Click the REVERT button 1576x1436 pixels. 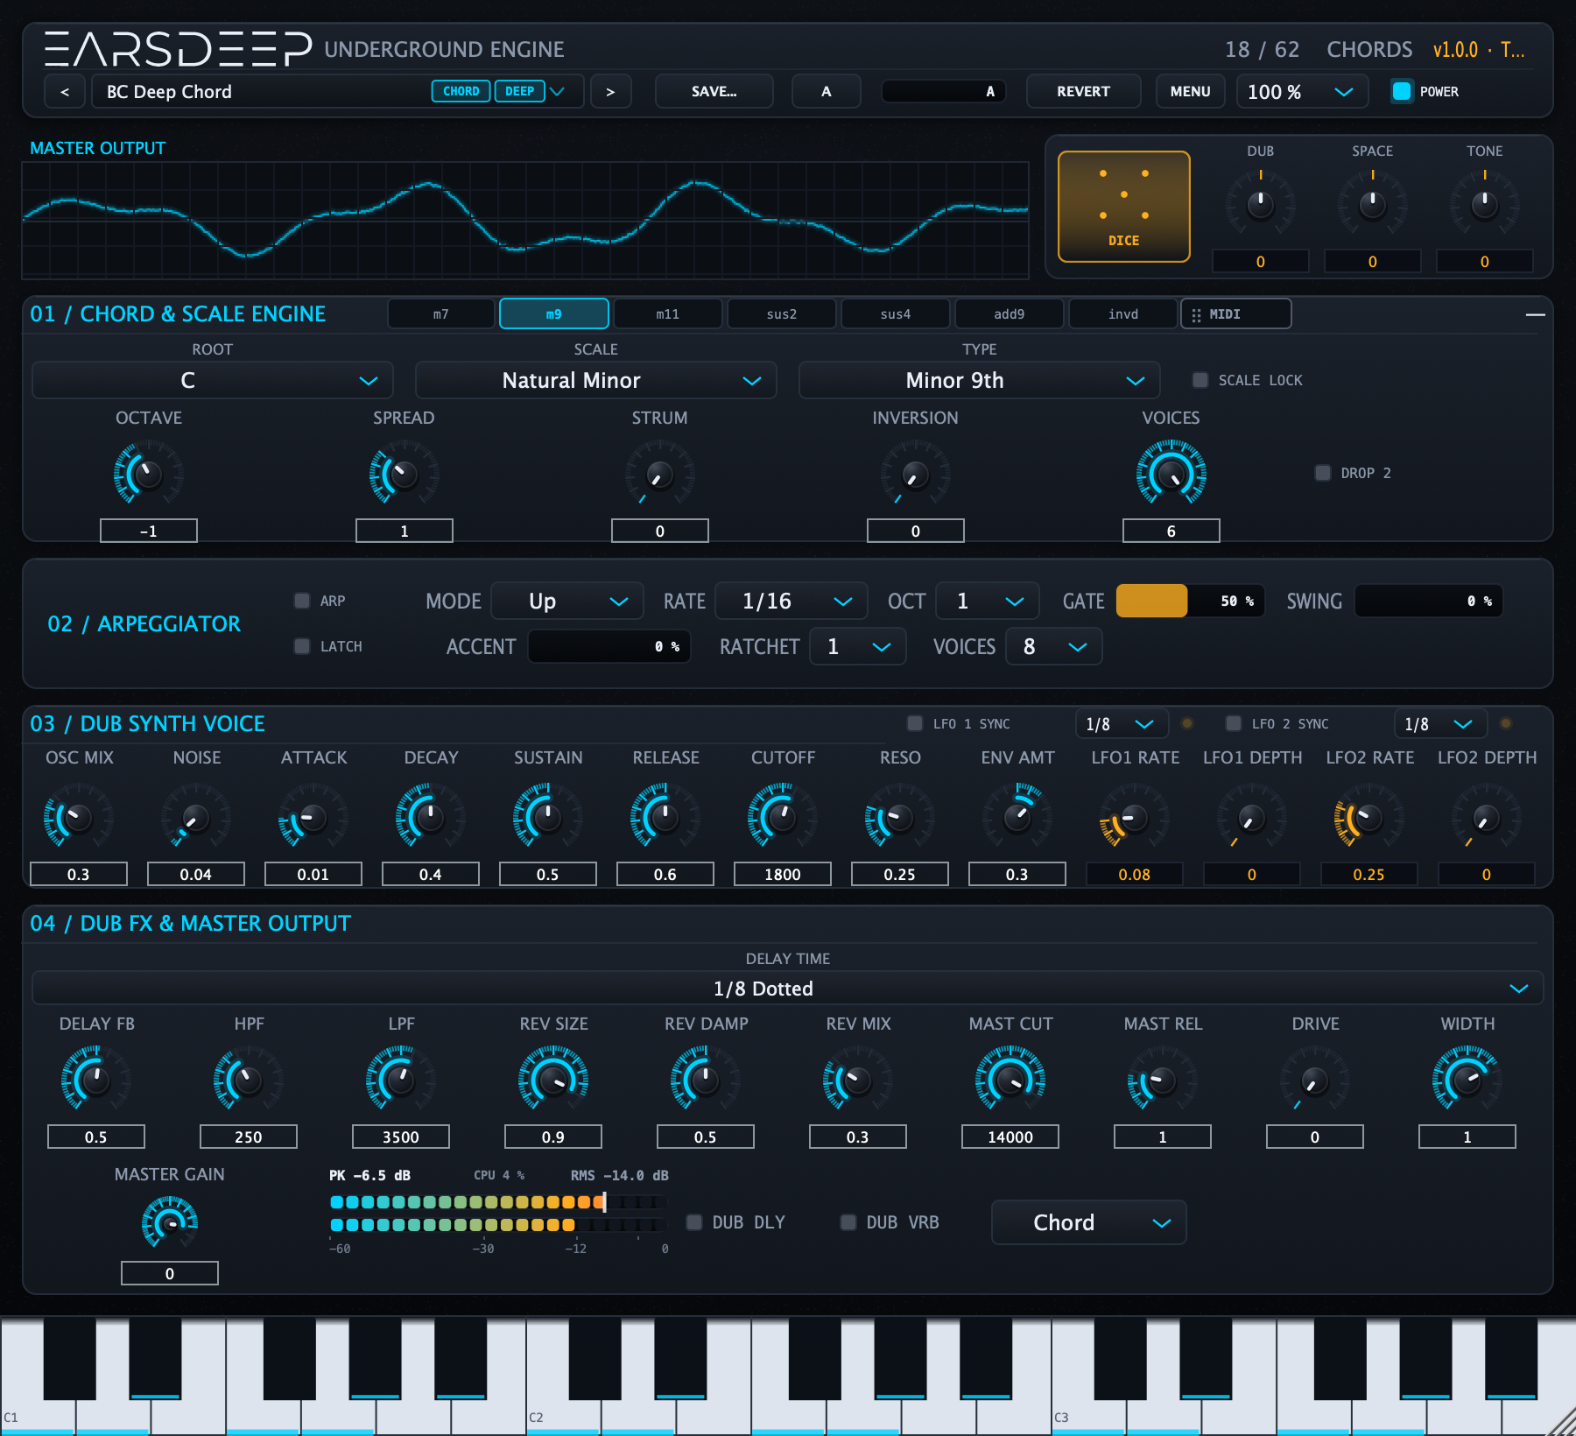pyautogui.click(x=1083, y=91)
